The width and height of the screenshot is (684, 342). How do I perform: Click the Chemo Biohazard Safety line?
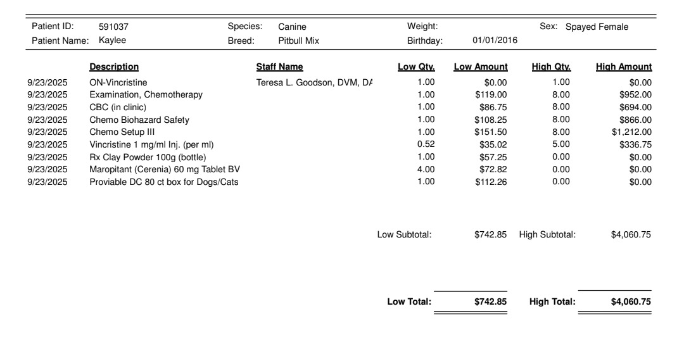point(139,120)
